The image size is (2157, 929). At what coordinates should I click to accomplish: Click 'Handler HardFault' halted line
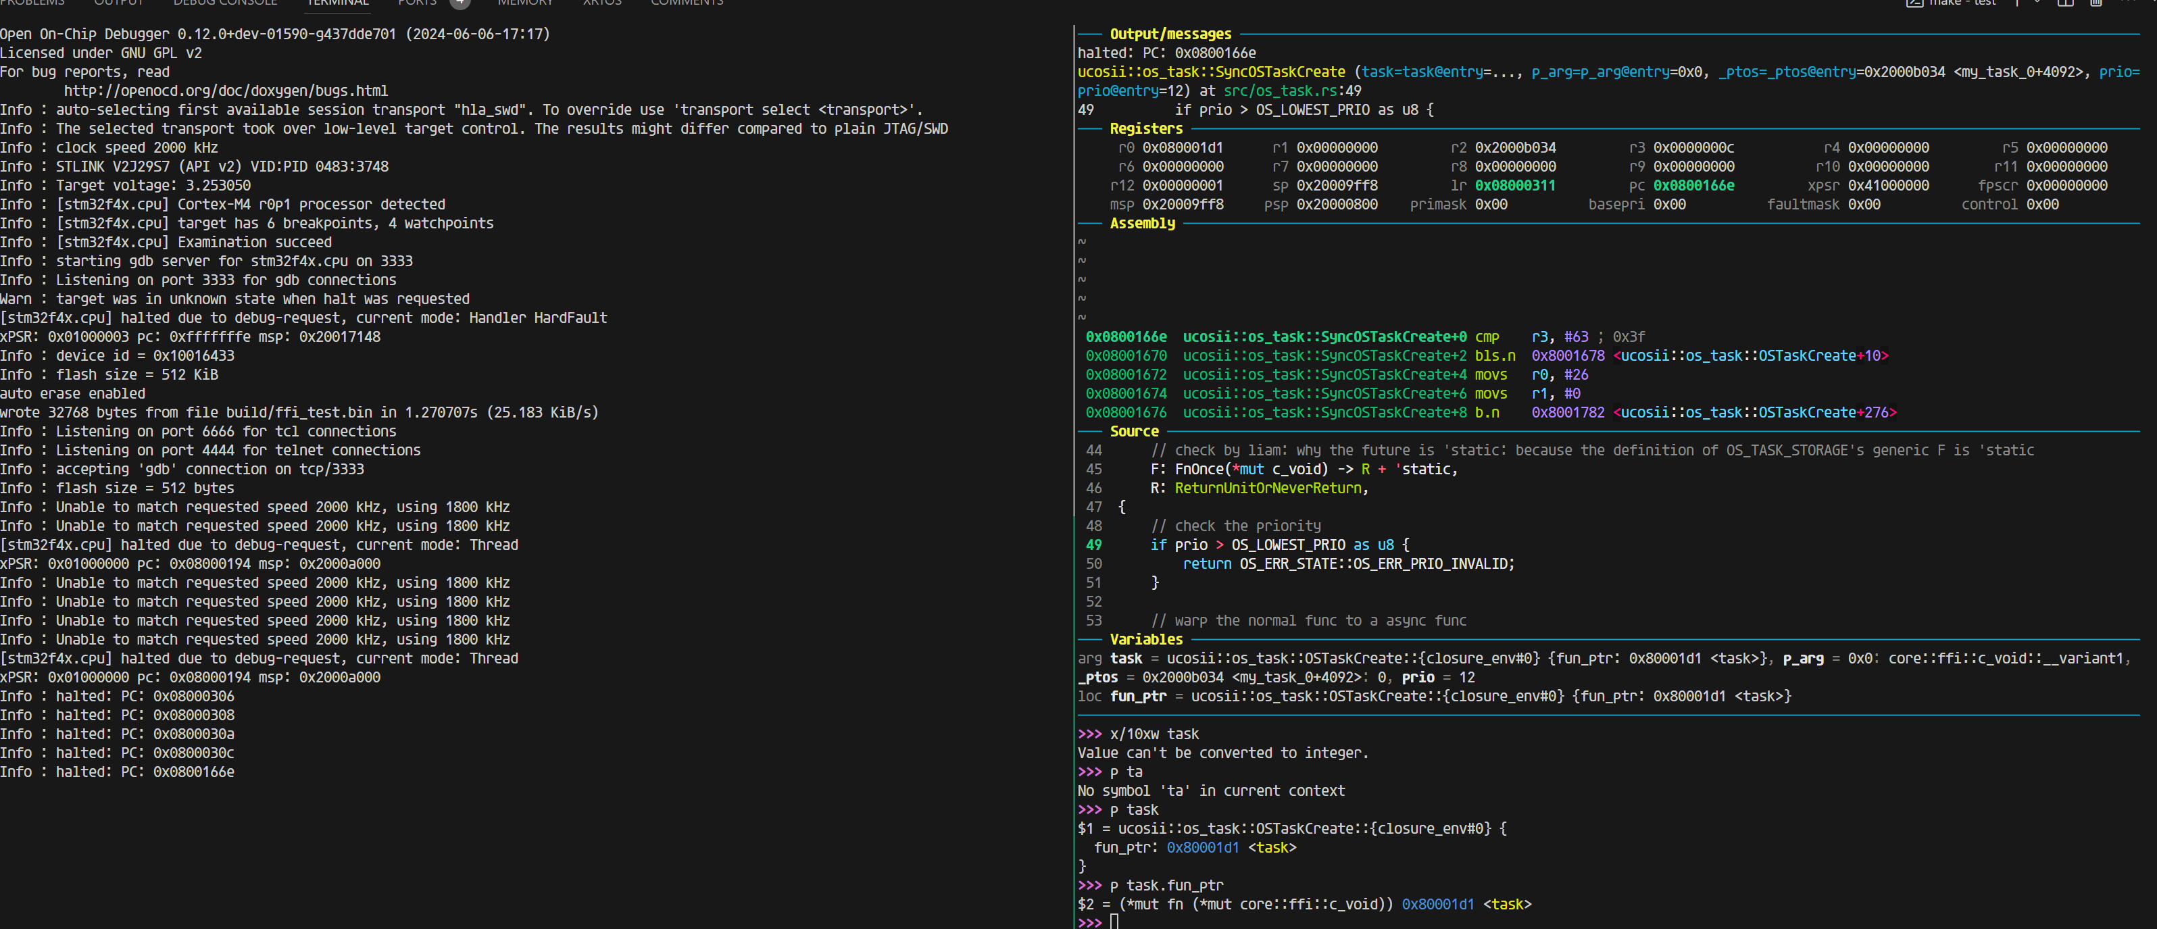coord(303,318)
